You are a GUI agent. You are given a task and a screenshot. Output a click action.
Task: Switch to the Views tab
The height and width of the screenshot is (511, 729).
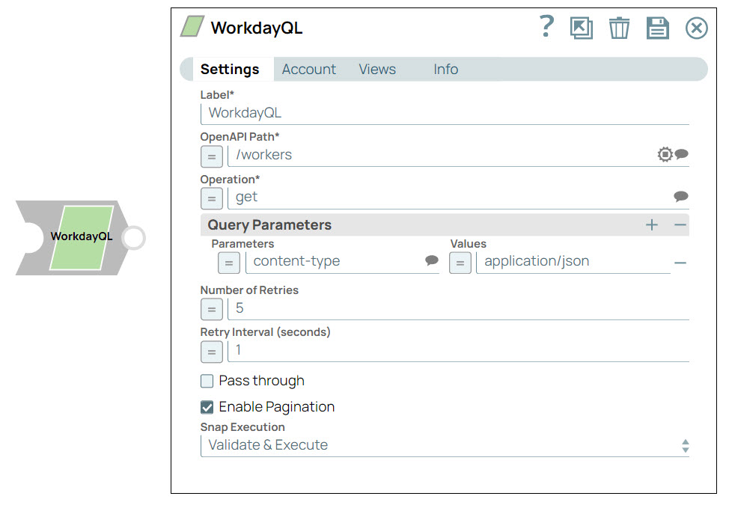pos(377,70)
